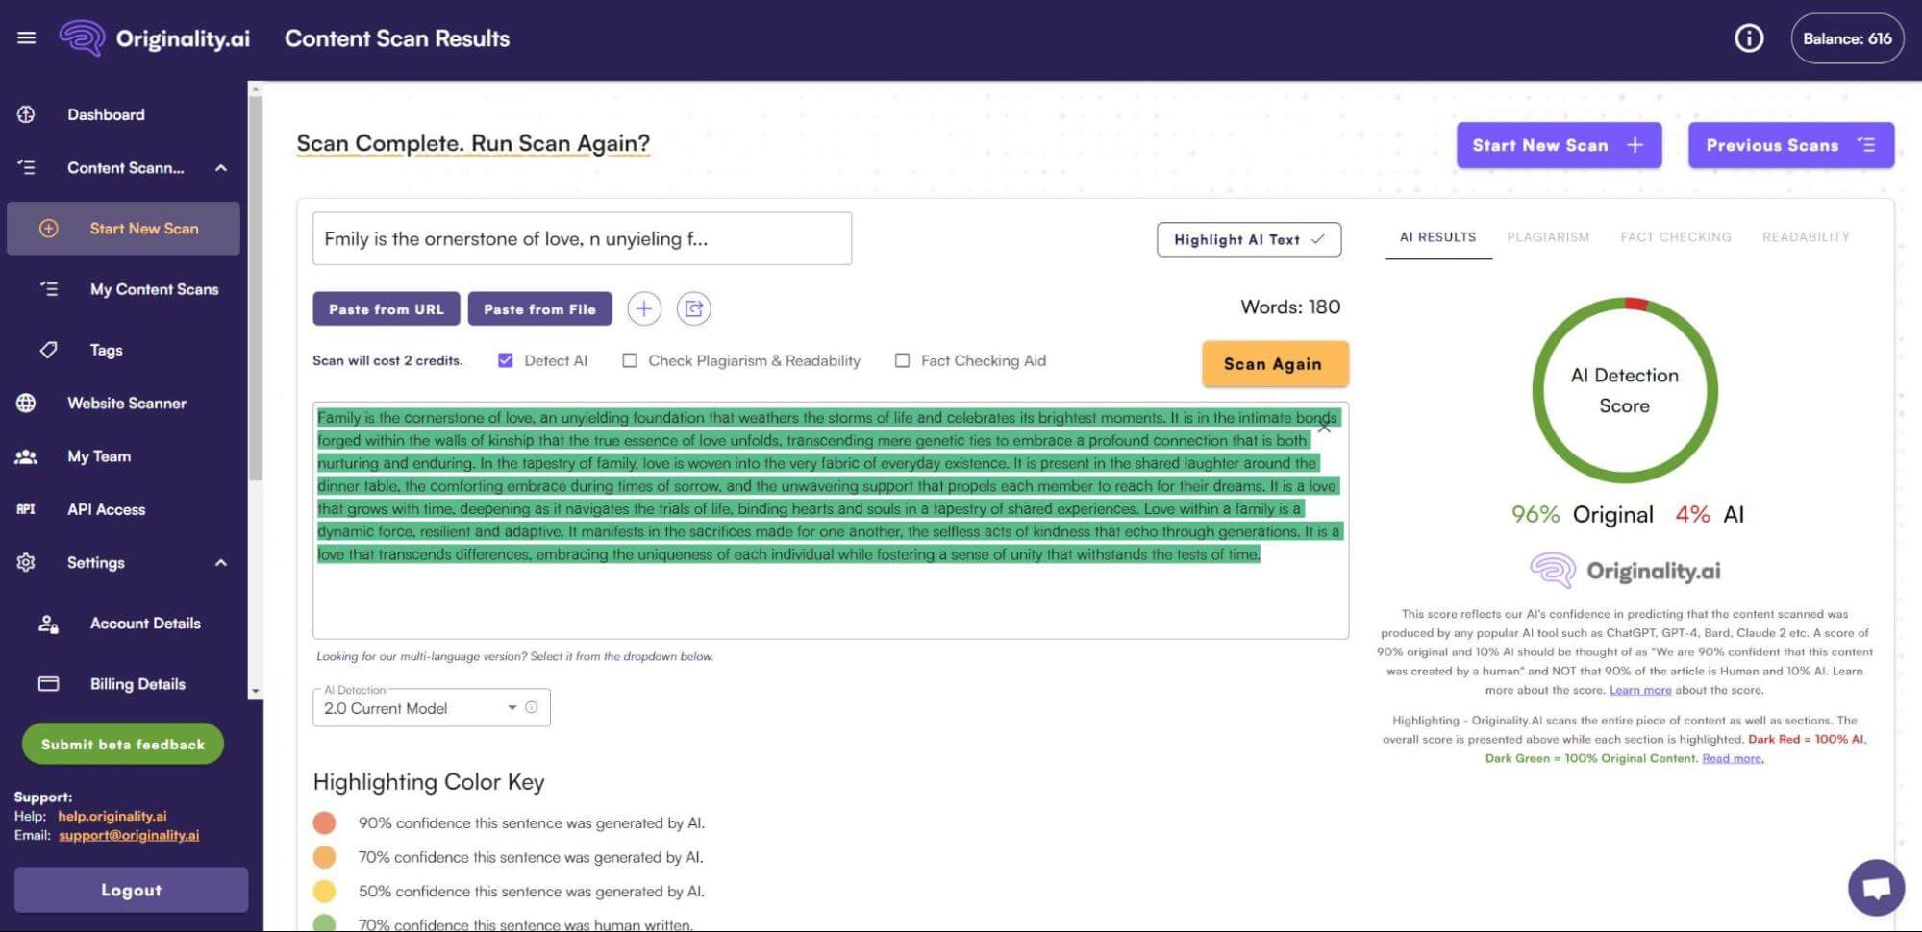Image resolution: width=1922 pixels, height=932 pixels.
Task: Click the Account Details user-lock icon
Action: pos(49,624)
